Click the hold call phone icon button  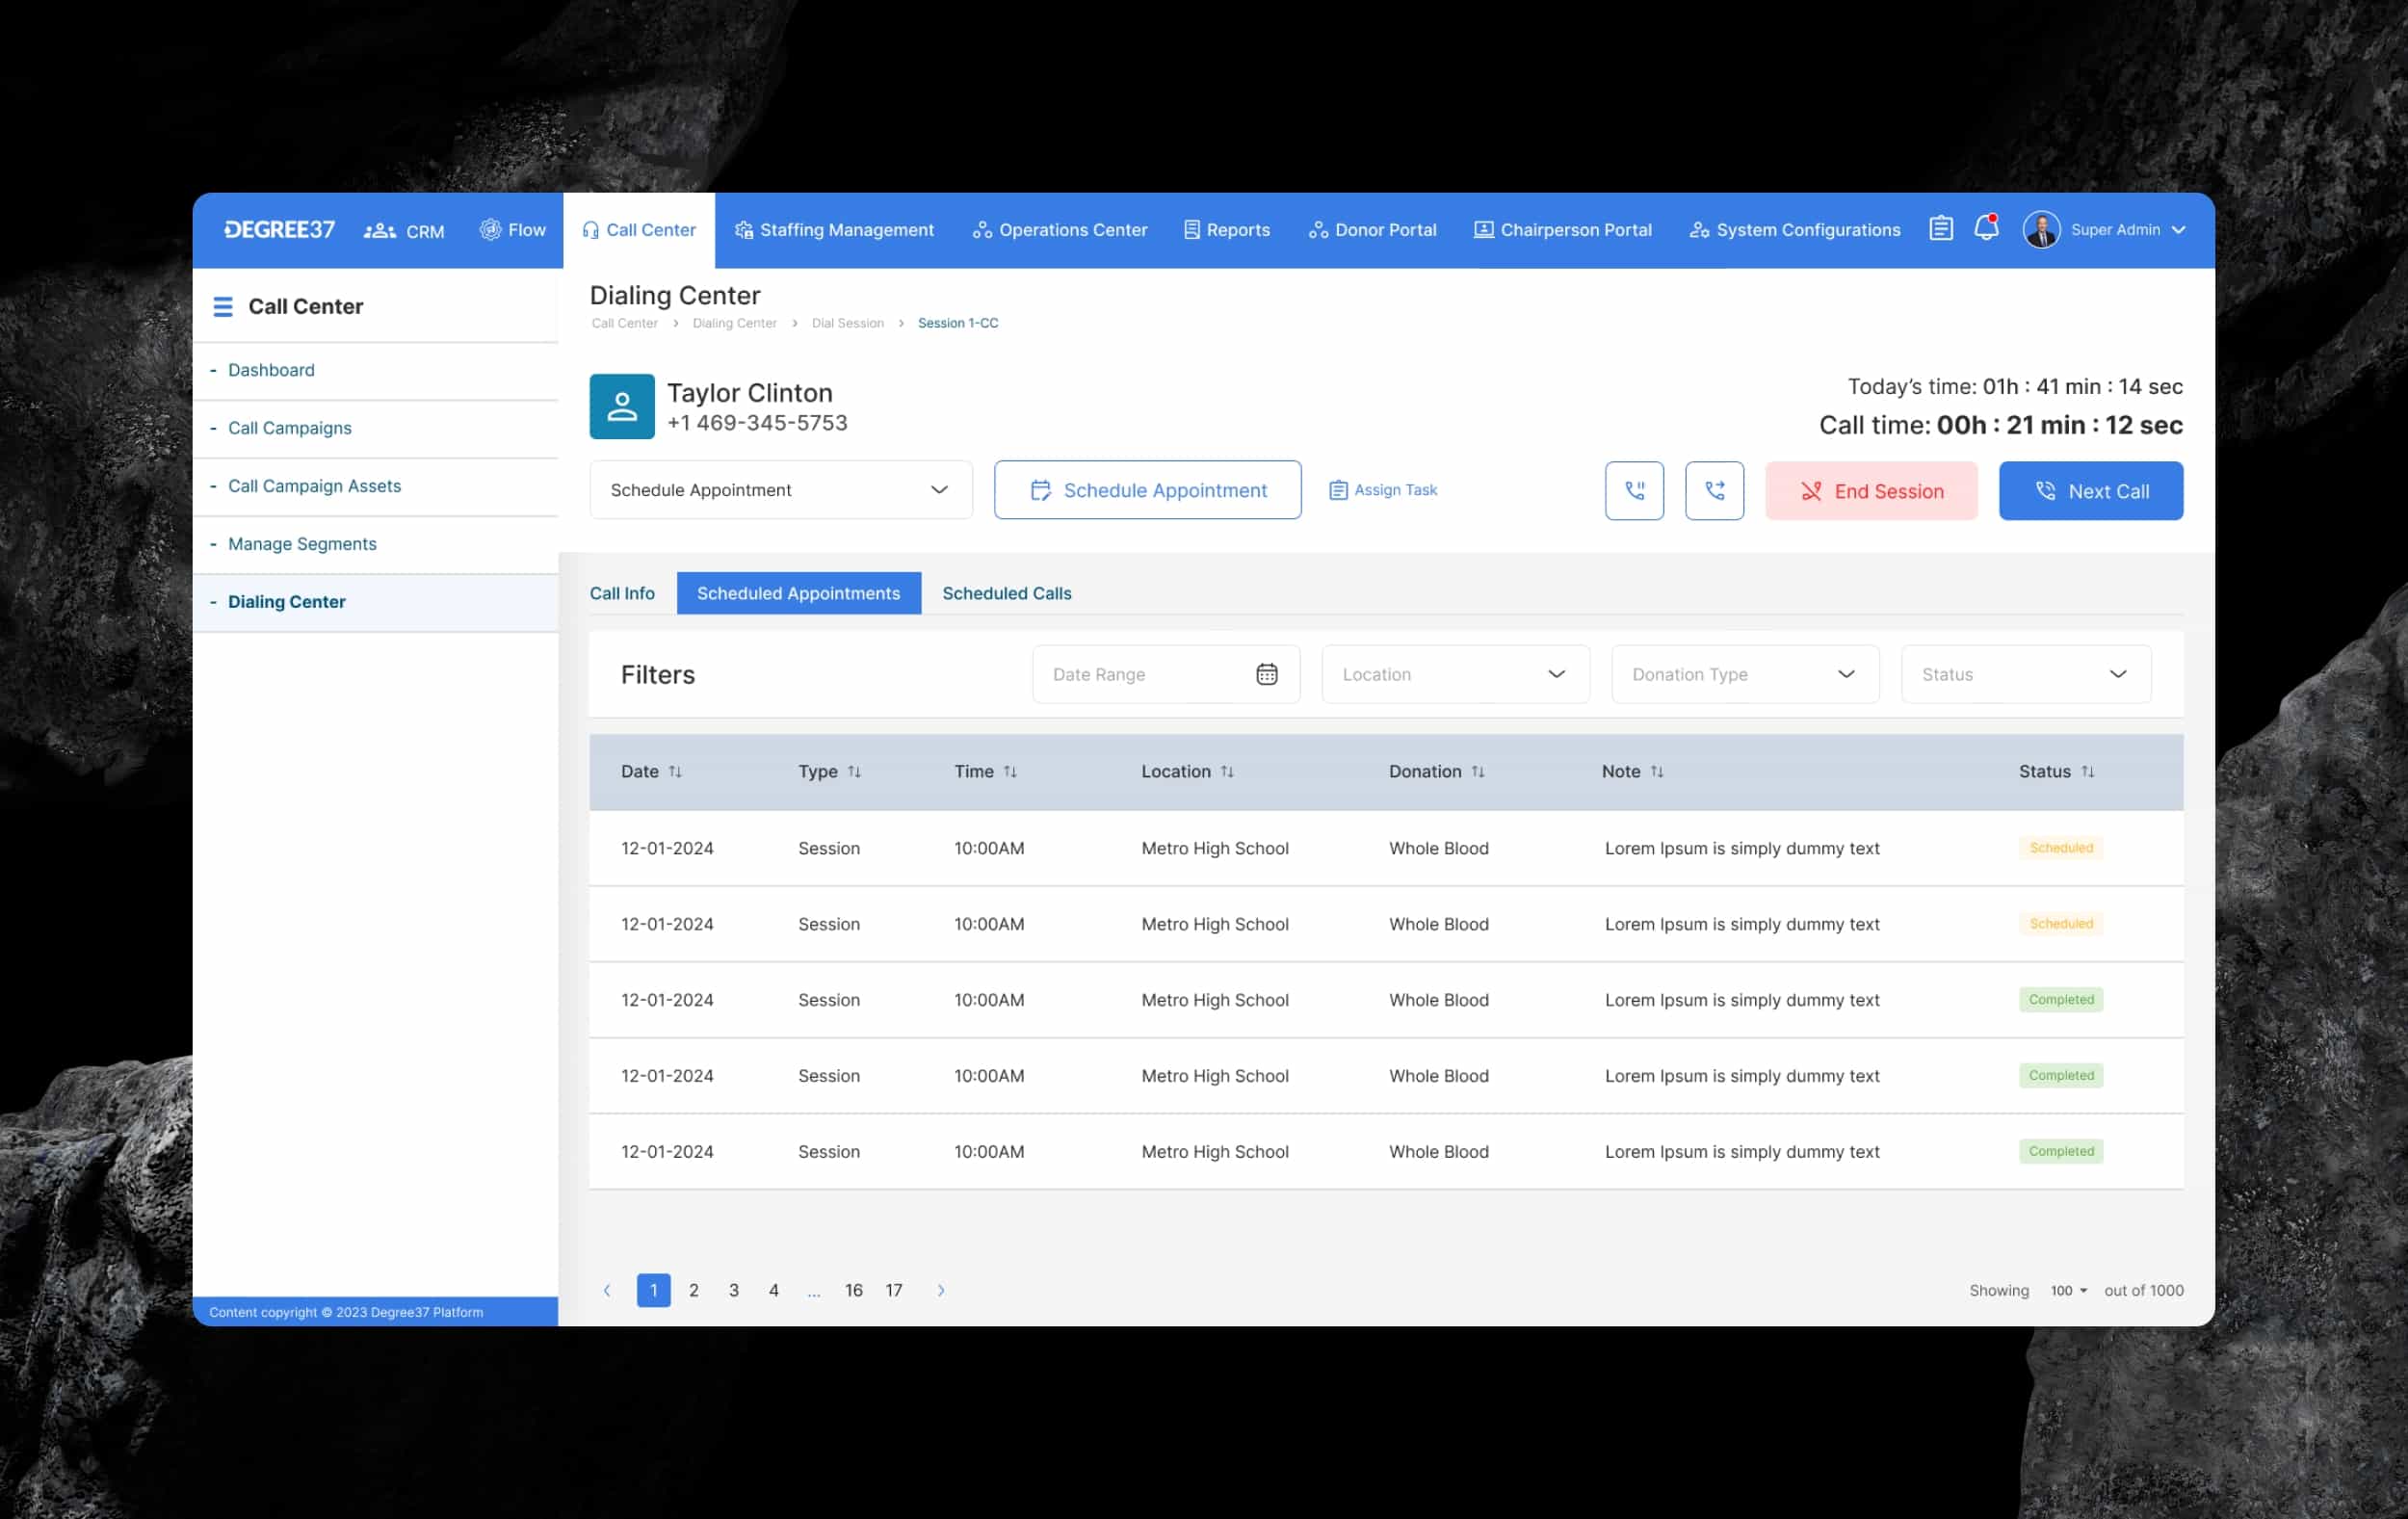coord(1634,491)
